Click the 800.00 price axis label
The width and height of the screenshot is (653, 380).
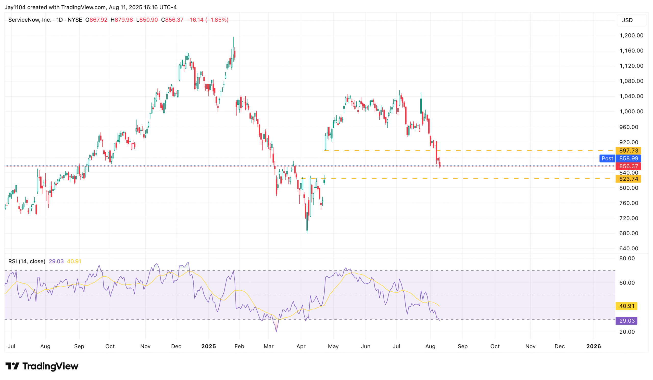click(x=629, y=188)
